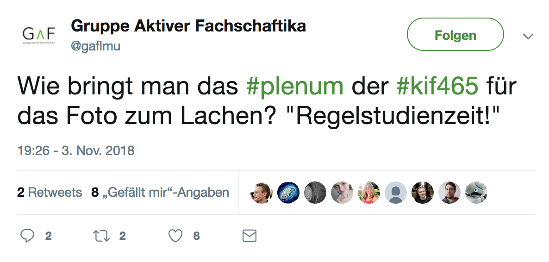The height and width of the screenshot is (262, 549).
Task: Like the tweet with the heart icon
Action: point(175,236)
